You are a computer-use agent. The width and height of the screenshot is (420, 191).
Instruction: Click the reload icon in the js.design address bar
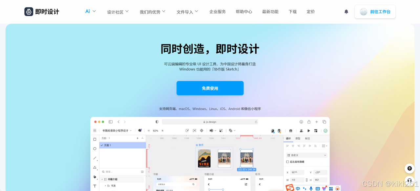click(256, 122)
